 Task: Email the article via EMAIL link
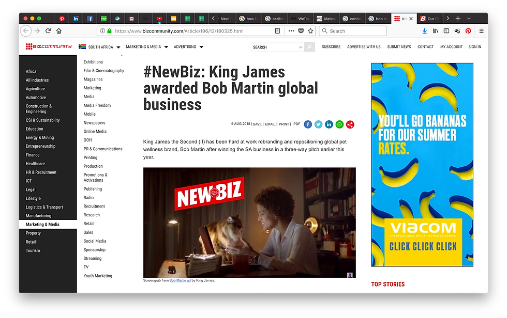(270, 124)
